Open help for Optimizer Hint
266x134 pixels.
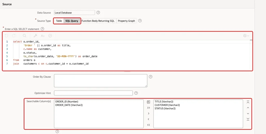[136, 93]
